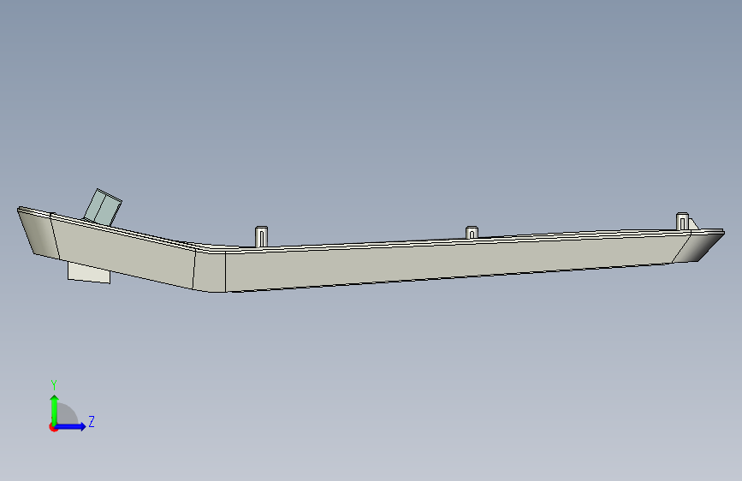
Task: Click the red X axis dot at the triad origin
Action: 53,427
